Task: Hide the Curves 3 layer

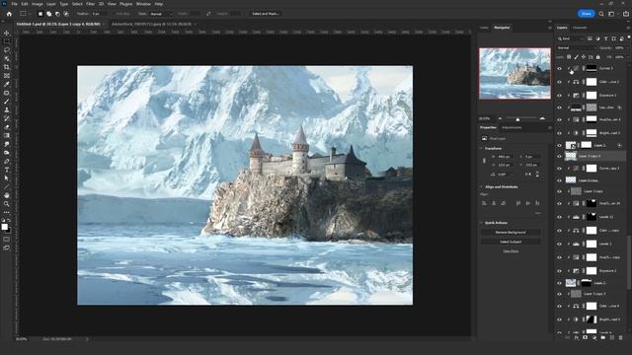Action: pyautogui.click(x=560, y=68)
